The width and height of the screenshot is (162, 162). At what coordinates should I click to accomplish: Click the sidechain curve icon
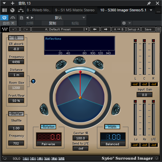click(x=13, y=17)
